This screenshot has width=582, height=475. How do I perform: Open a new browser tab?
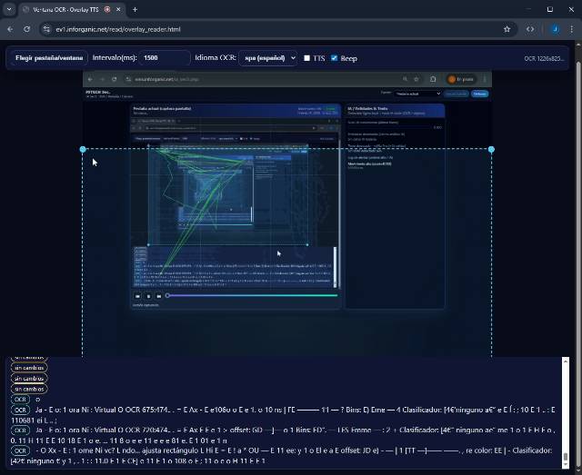tap(135, 9)
